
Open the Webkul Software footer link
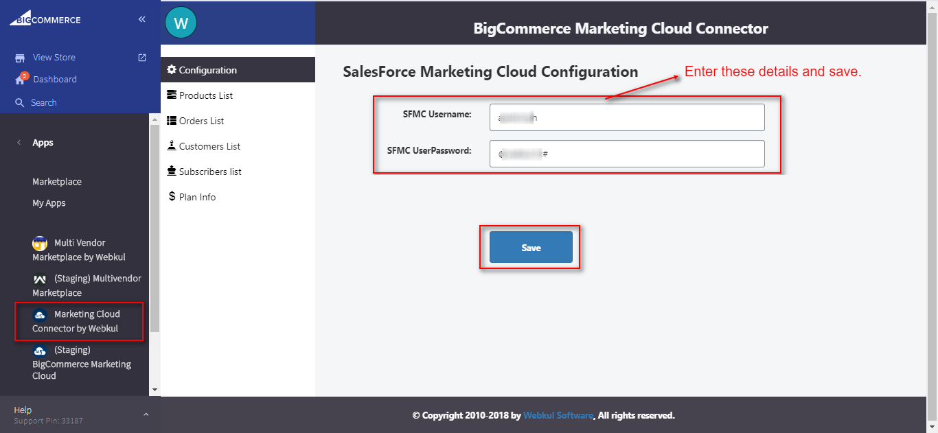point(558,415)
